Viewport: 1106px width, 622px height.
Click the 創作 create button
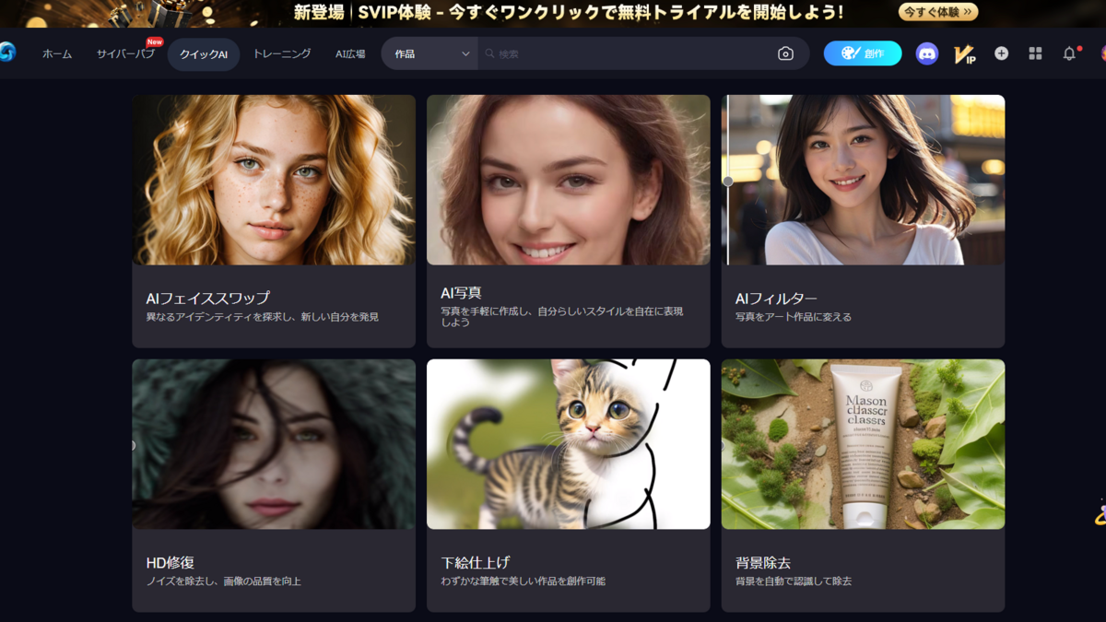pos(863,53)
